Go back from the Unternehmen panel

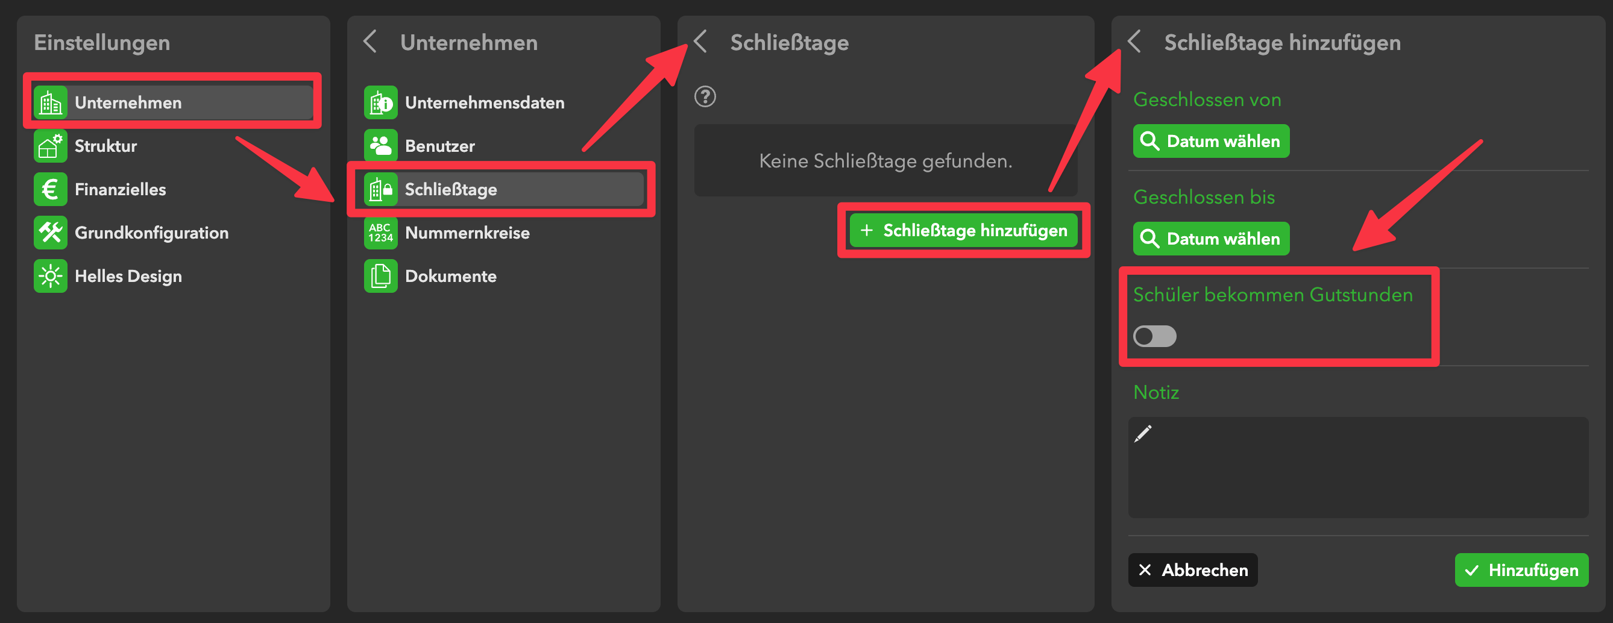coord(370,42)
